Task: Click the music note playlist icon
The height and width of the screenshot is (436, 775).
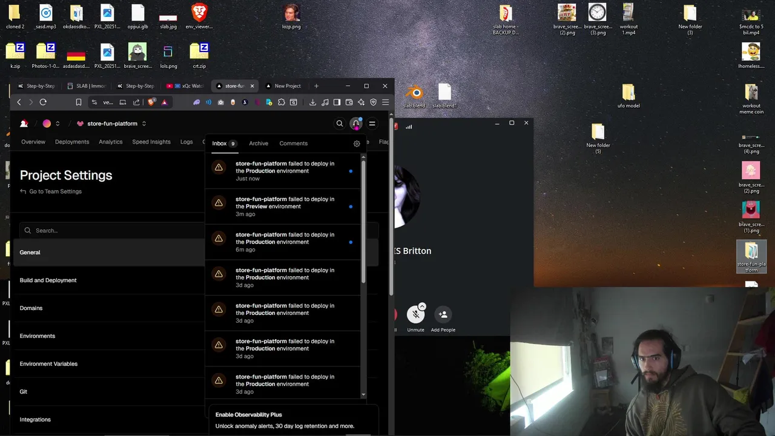Action: (325, 102)
